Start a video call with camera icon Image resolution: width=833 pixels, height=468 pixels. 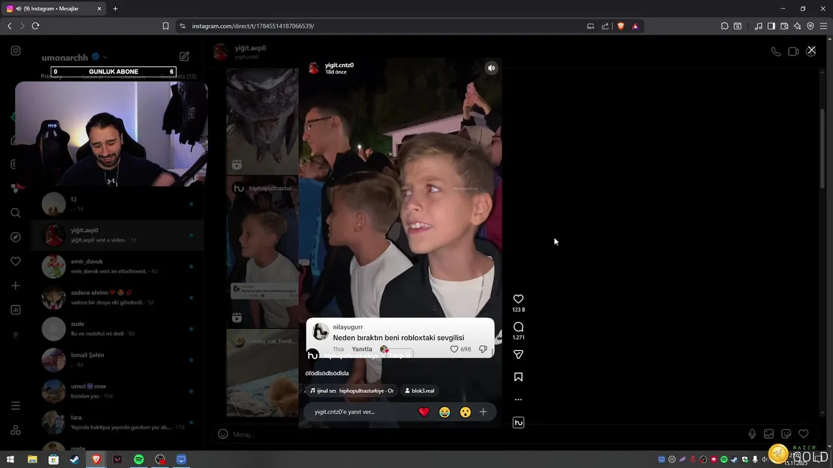pyautogui.click(x=793, y=51)
